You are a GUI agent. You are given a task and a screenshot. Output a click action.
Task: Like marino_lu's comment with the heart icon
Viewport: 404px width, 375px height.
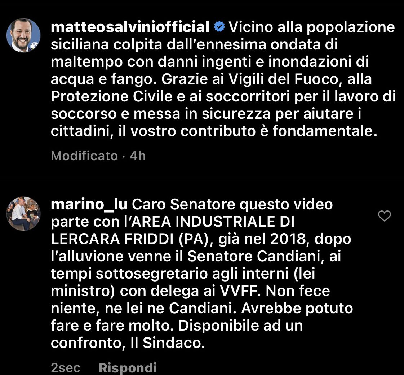click(385, 216)
